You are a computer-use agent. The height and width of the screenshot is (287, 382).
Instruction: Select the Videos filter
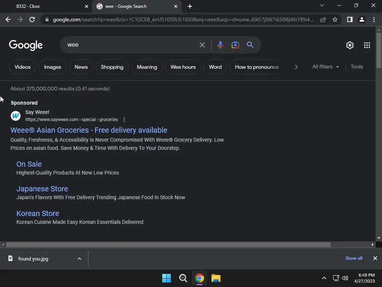pyautogui.click(x=22, y=67)
